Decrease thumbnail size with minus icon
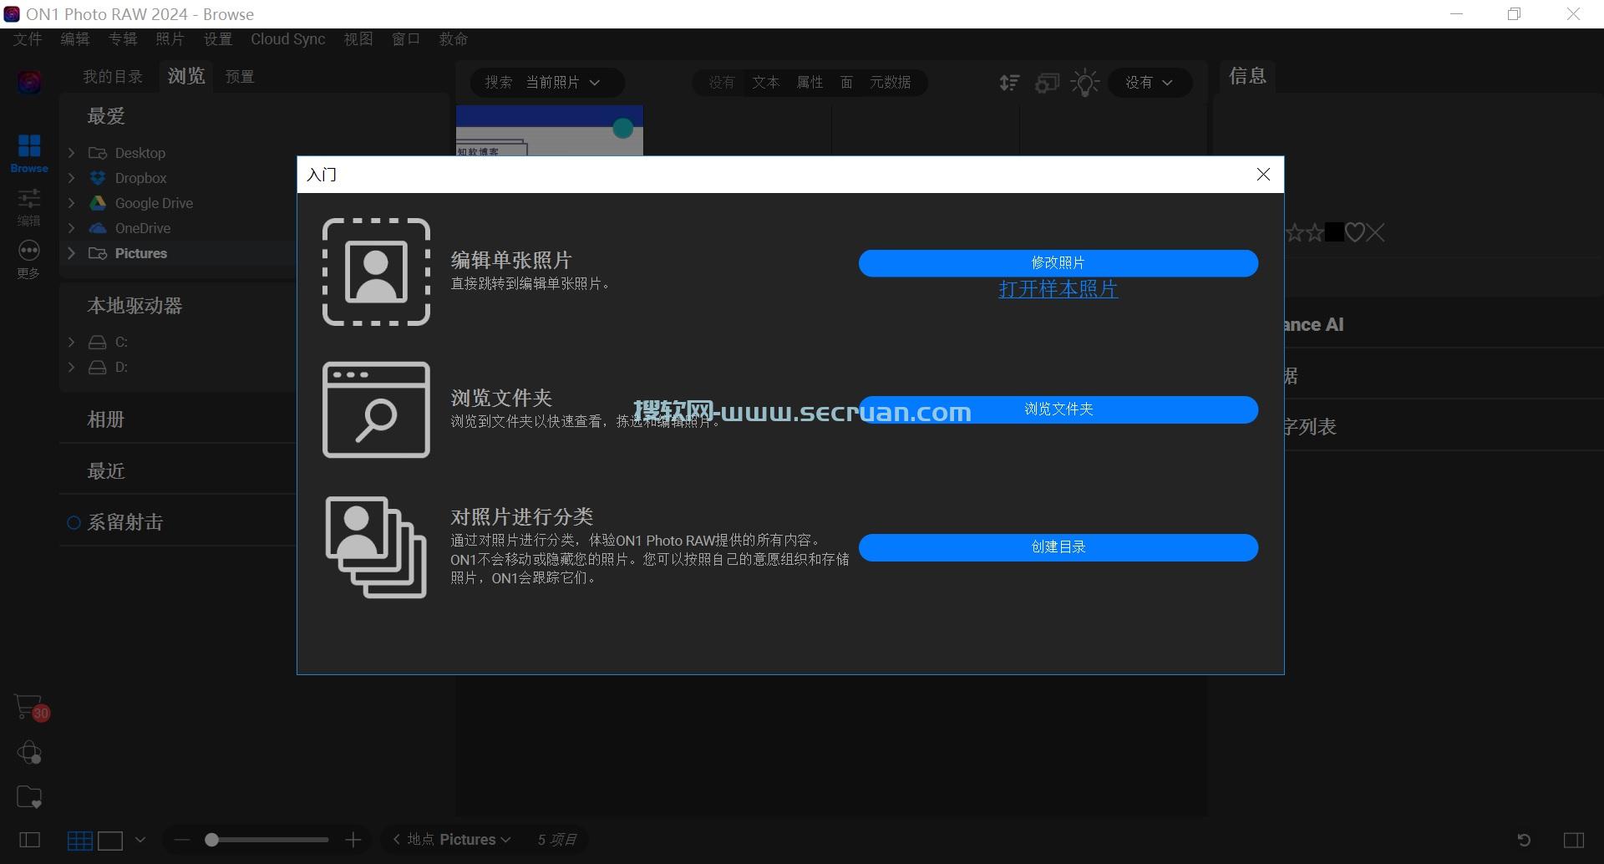This screenshot has width=1604, height=864. pyautogui.click(x=182, y=840)
